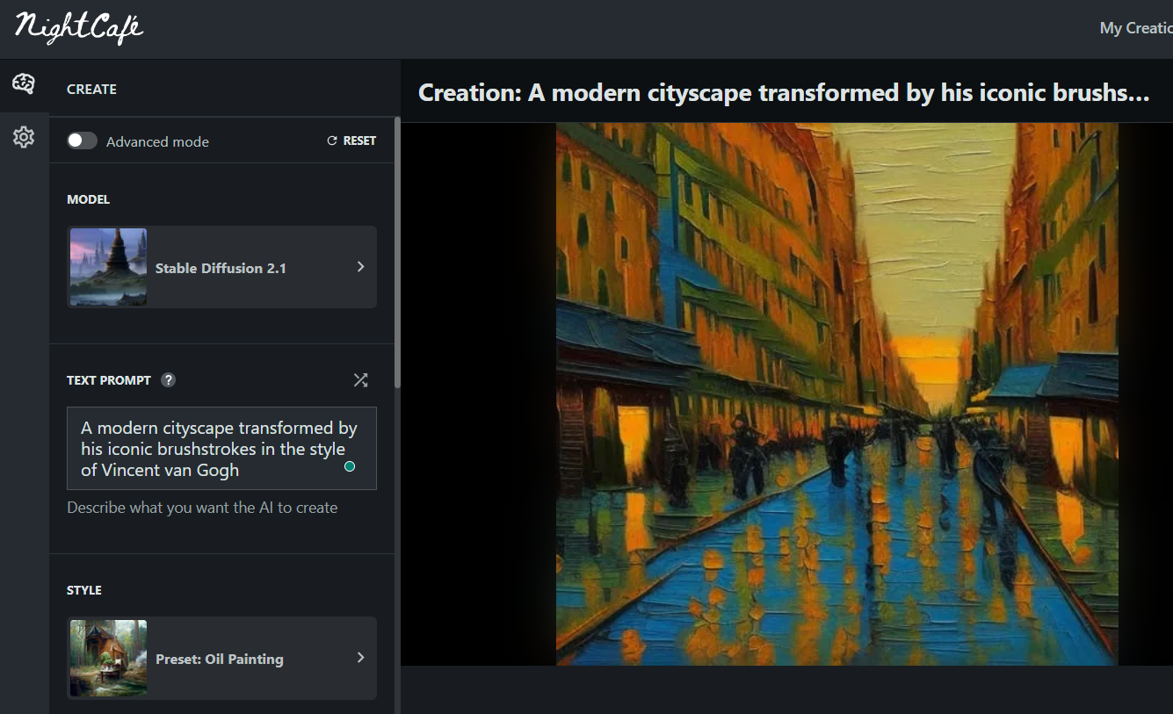Open the settings gear in sidebar
Image resolution: width=1173 pixels, height=714 pixels.
(x=24, y=137)
